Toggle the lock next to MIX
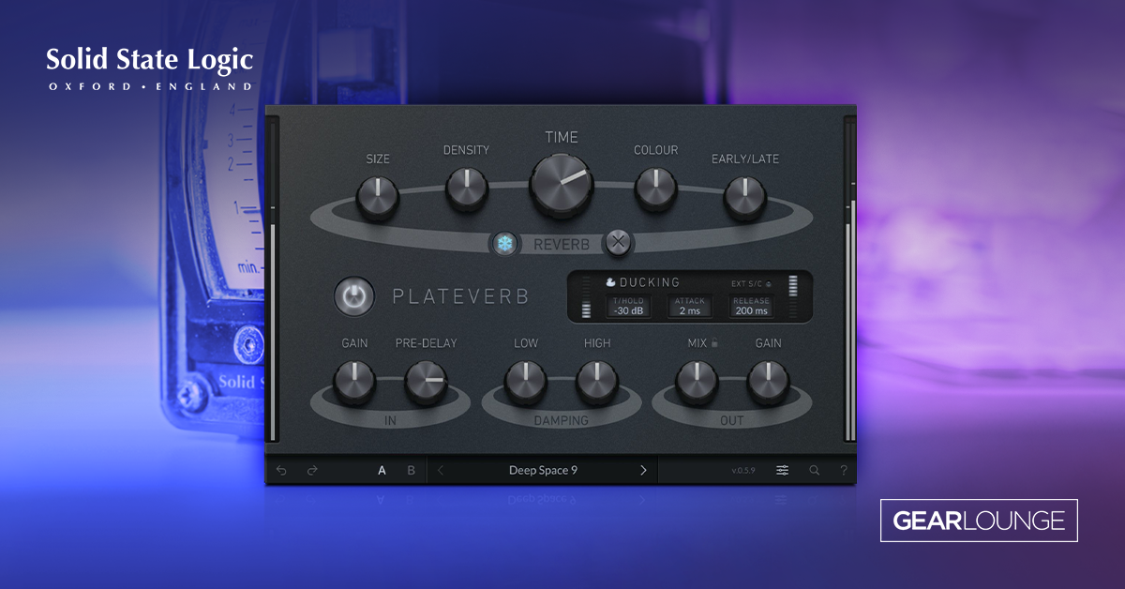This screenshot has width=1125, height=589. tap(714, 343)
